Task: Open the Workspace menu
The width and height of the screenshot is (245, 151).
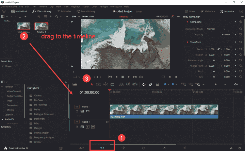Action: pos(116,6)
